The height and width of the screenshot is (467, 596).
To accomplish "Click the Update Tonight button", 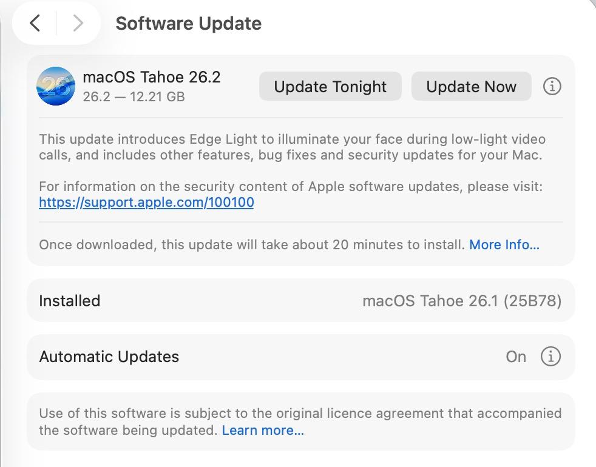I will tap(330, 86).
